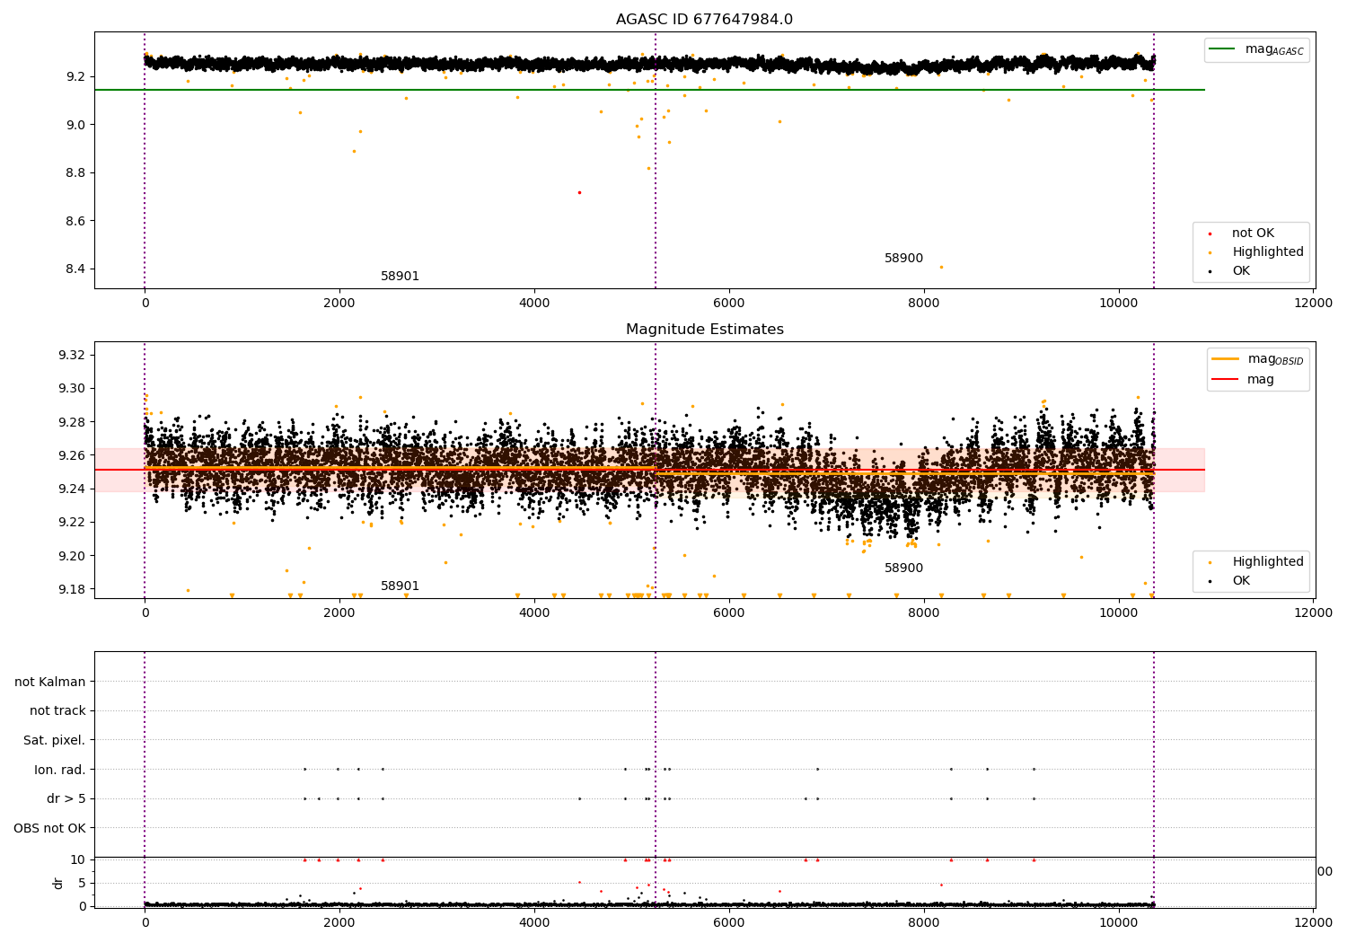The width and height of the screenshot is (1347, 943).
Task: Click the "58900" annotation in the top plot
Action: coord(903,259)
